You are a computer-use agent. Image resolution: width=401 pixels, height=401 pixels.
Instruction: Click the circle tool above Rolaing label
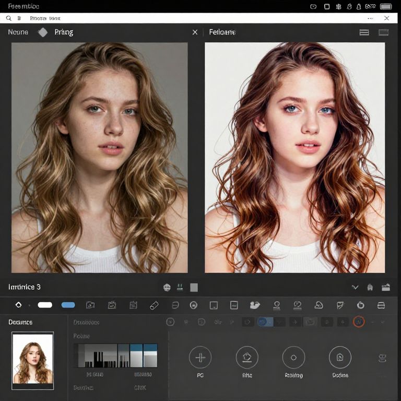tap(293, 358)
